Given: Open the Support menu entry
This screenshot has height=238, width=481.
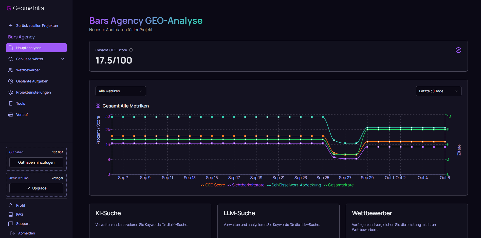Looking at the screenshot, I should [22, 224].
